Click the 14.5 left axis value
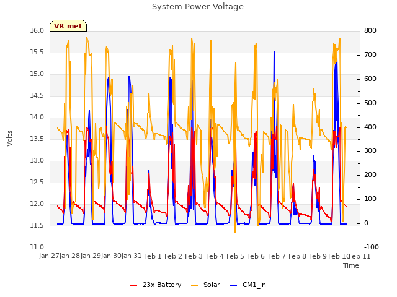 point(37,96)
